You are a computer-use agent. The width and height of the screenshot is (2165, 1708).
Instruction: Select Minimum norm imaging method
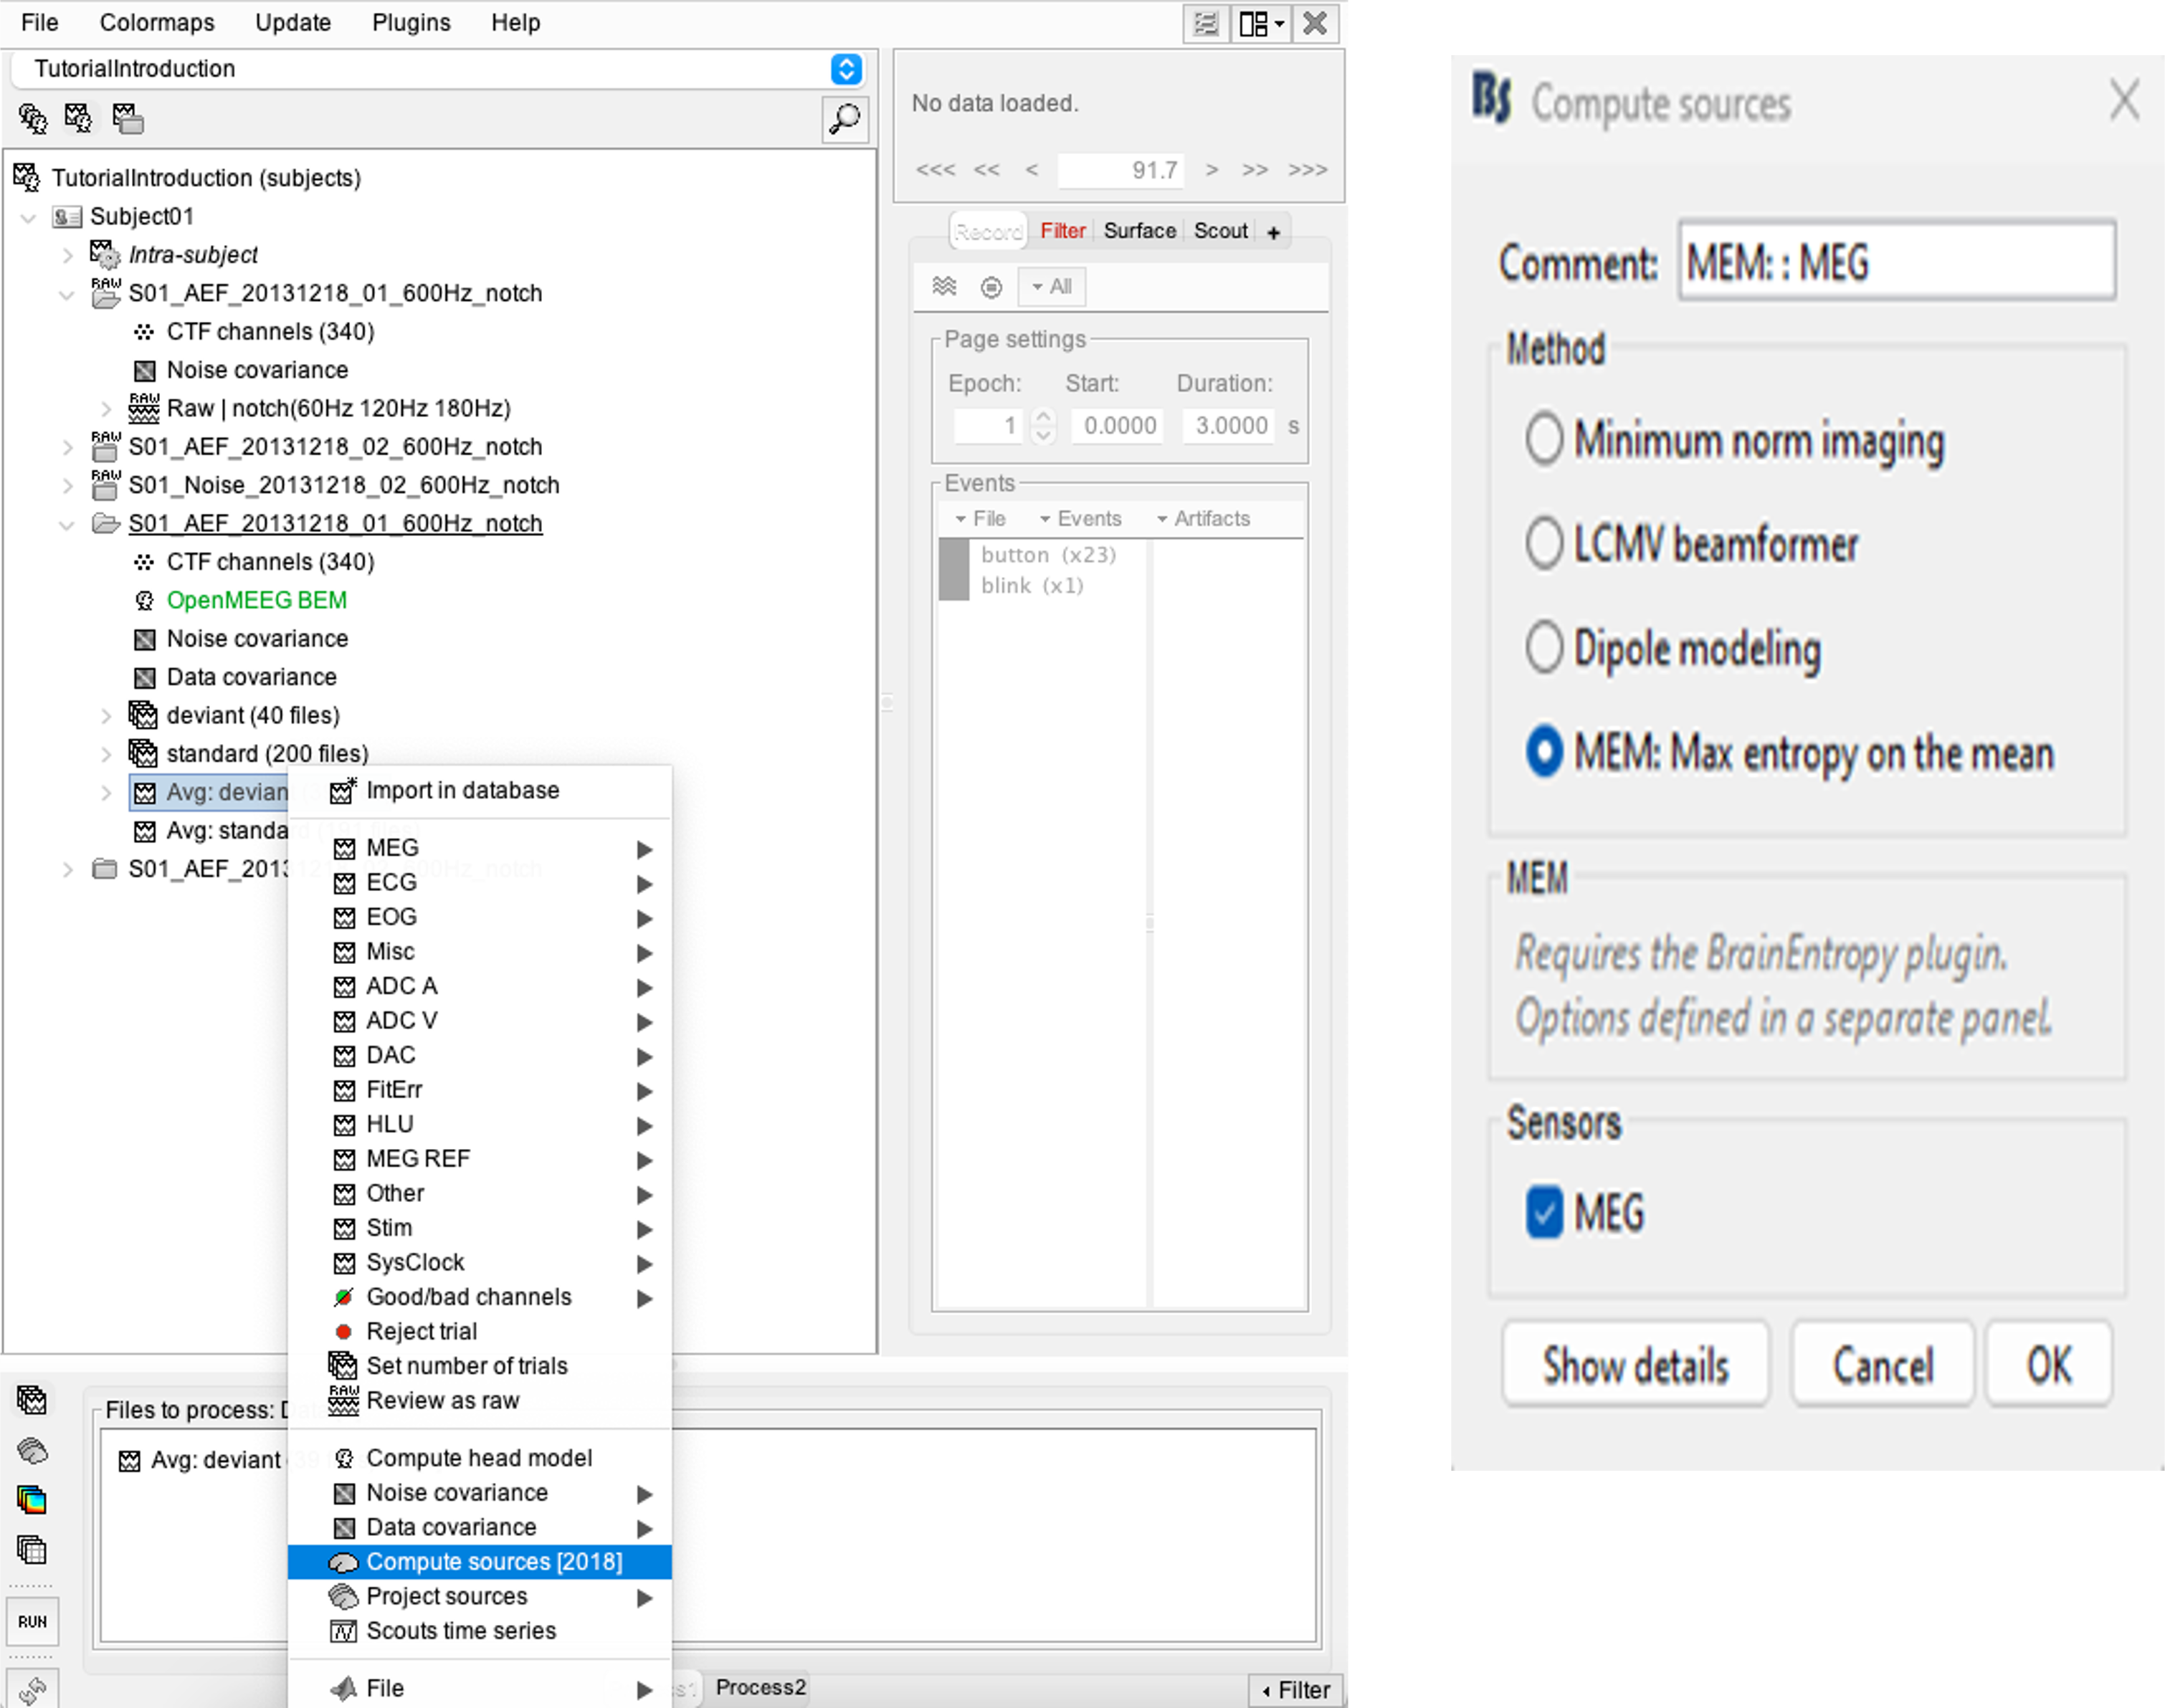1544,440
